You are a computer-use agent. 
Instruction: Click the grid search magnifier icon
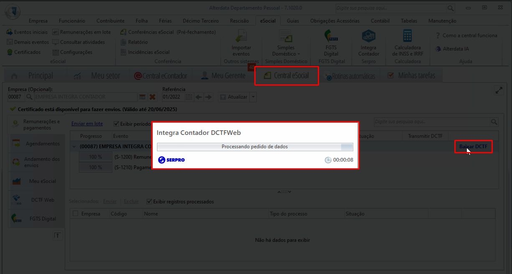[494, 122]
